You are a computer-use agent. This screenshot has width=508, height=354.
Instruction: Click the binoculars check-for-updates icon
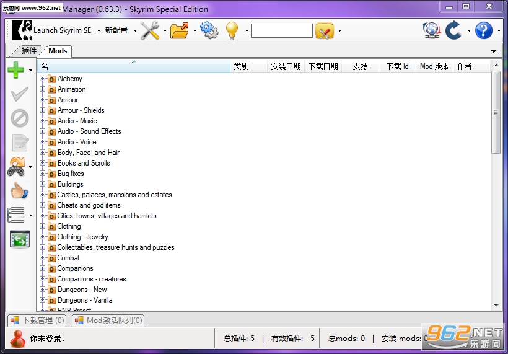tap(16, 167)
